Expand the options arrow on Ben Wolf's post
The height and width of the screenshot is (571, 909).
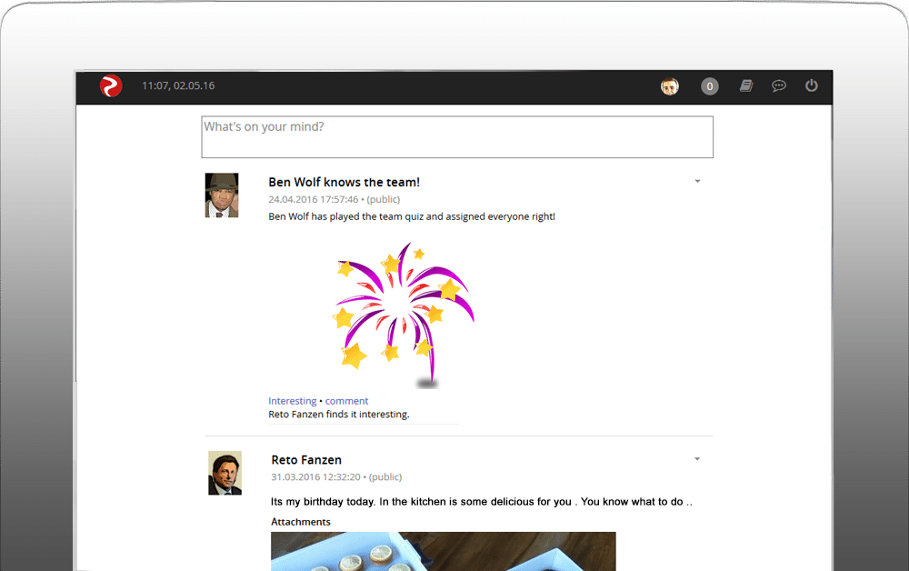(x=697, y=182)
